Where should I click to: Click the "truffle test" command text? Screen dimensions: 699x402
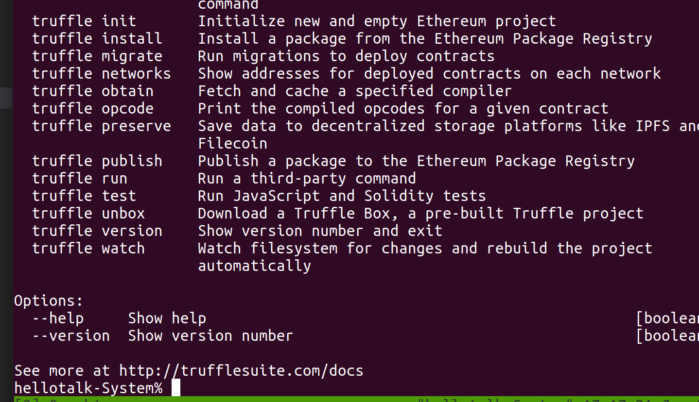tap(84, 196)
